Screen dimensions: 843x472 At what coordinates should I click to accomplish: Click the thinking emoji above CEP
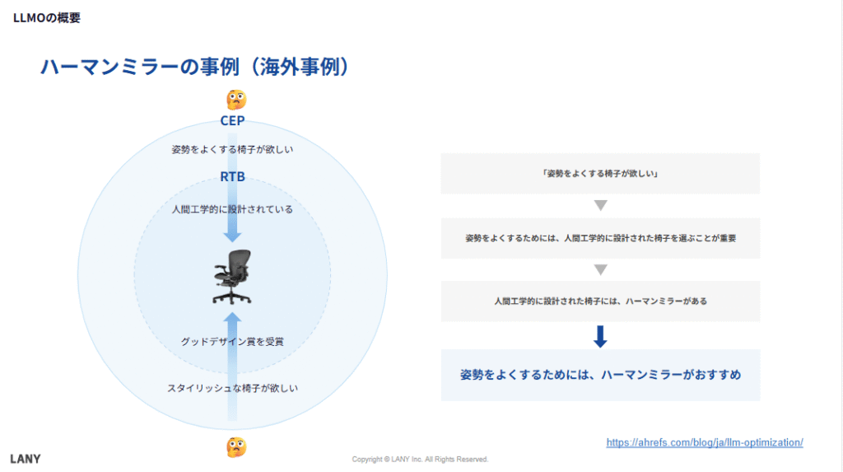(236, 100)
